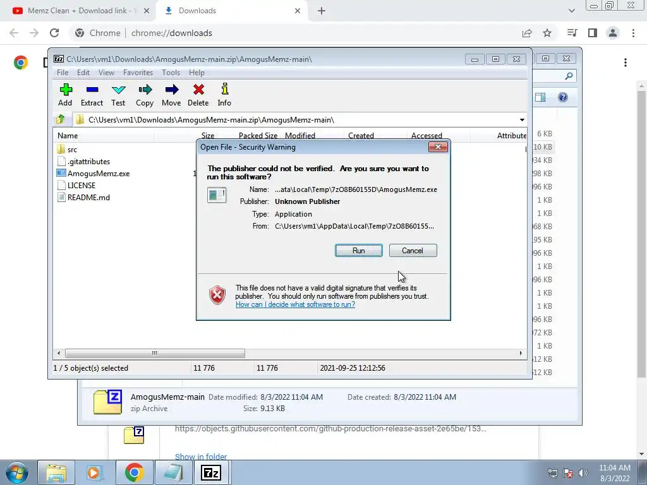Sort by the Packed Size column header

258,136
